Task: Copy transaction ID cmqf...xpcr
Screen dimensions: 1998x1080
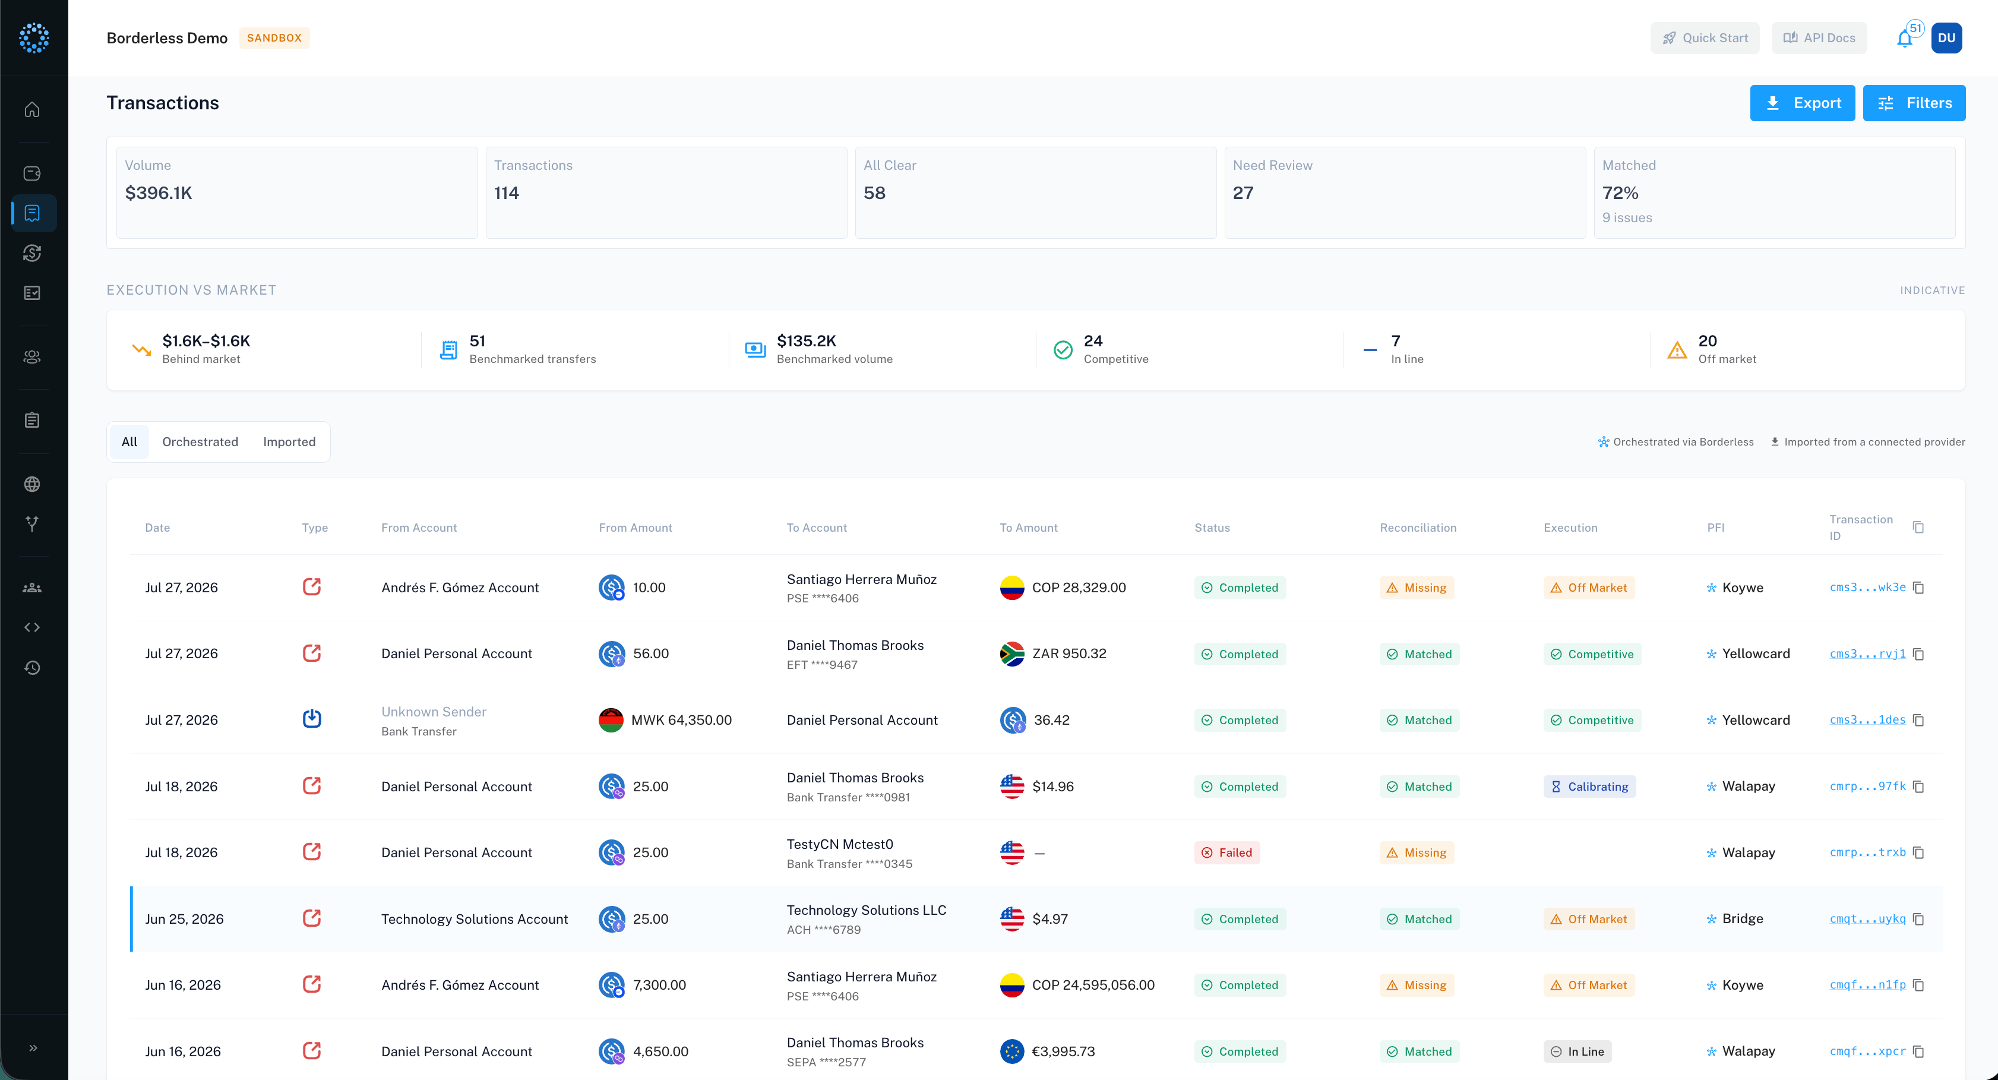Action: pos(1917,1051)
